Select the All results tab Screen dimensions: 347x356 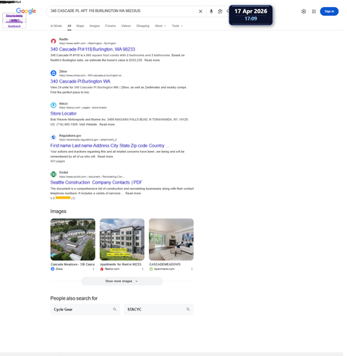69,26
